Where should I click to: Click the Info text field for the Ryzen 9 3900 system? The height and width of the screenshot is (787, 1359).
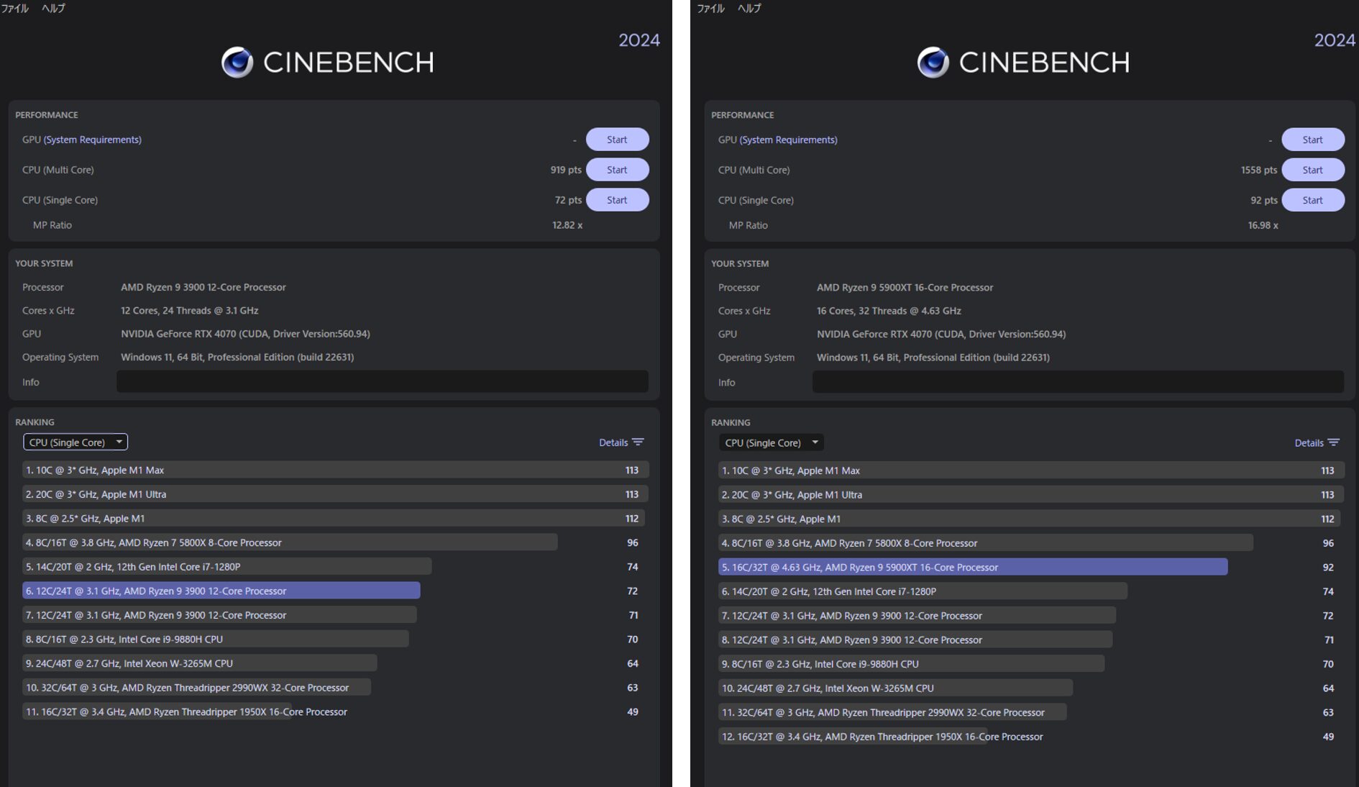pyautogui.click(x=383, y=382)
